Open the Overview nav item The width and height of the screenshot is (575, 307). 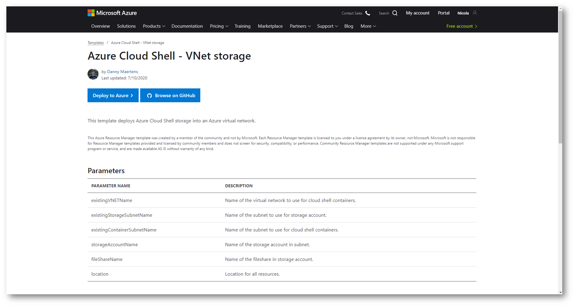point(100,26)
